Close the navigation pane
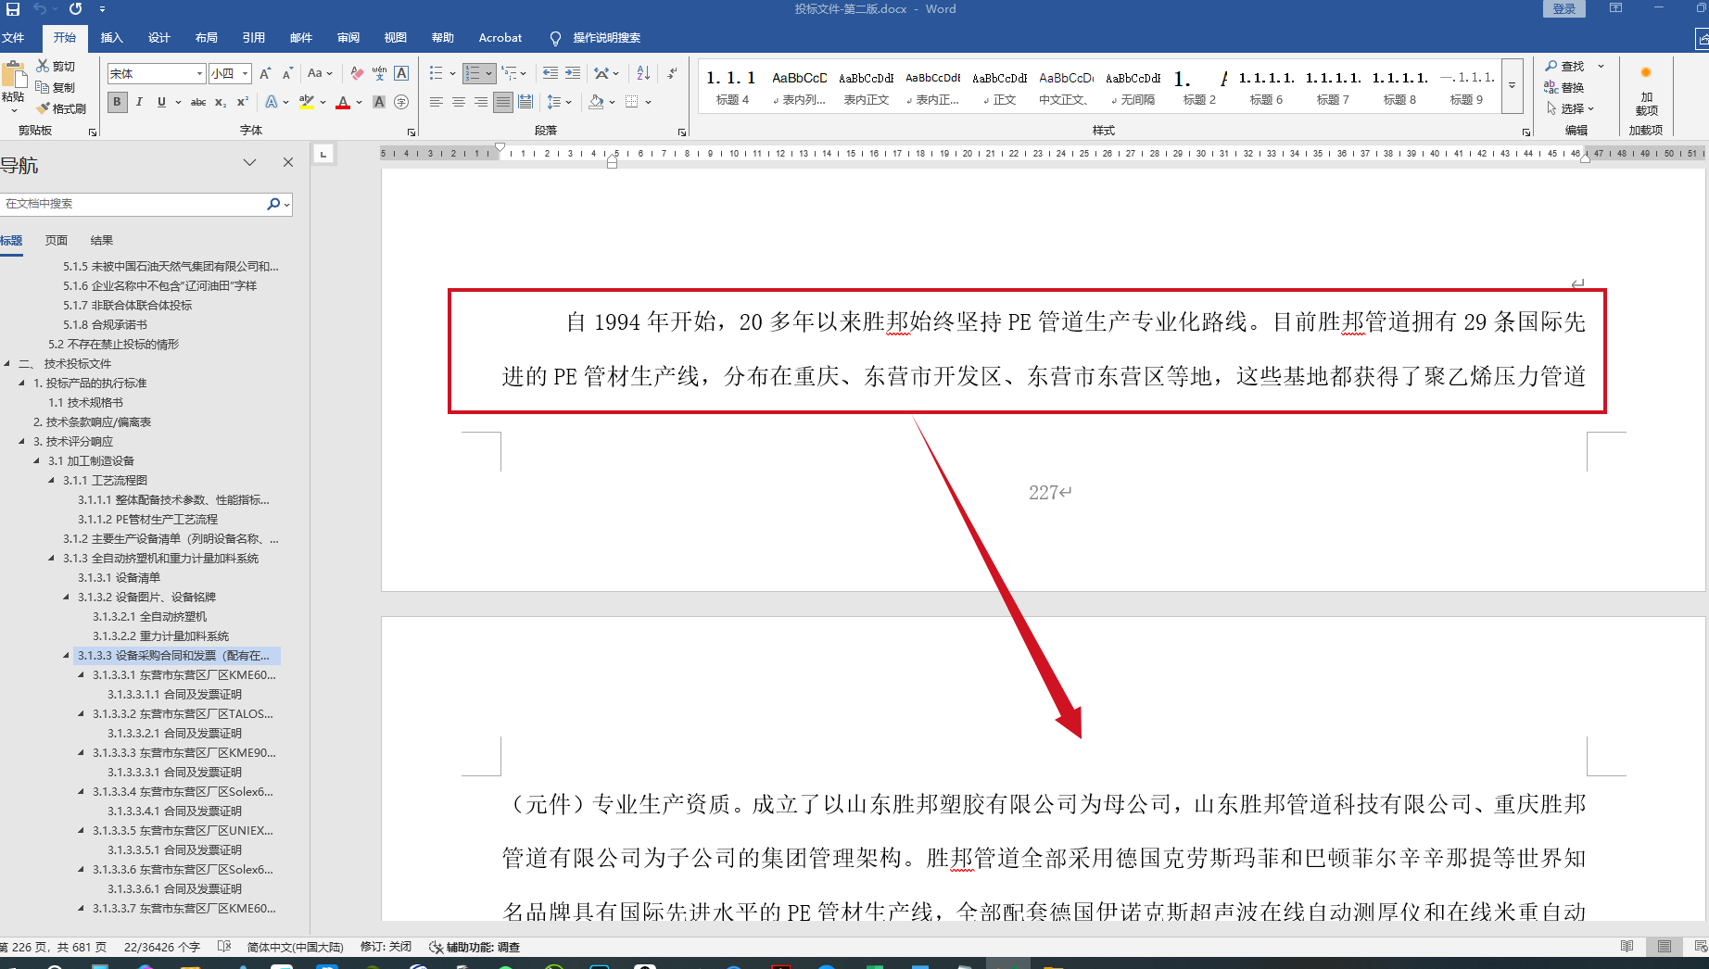 [x=288, y=162]
